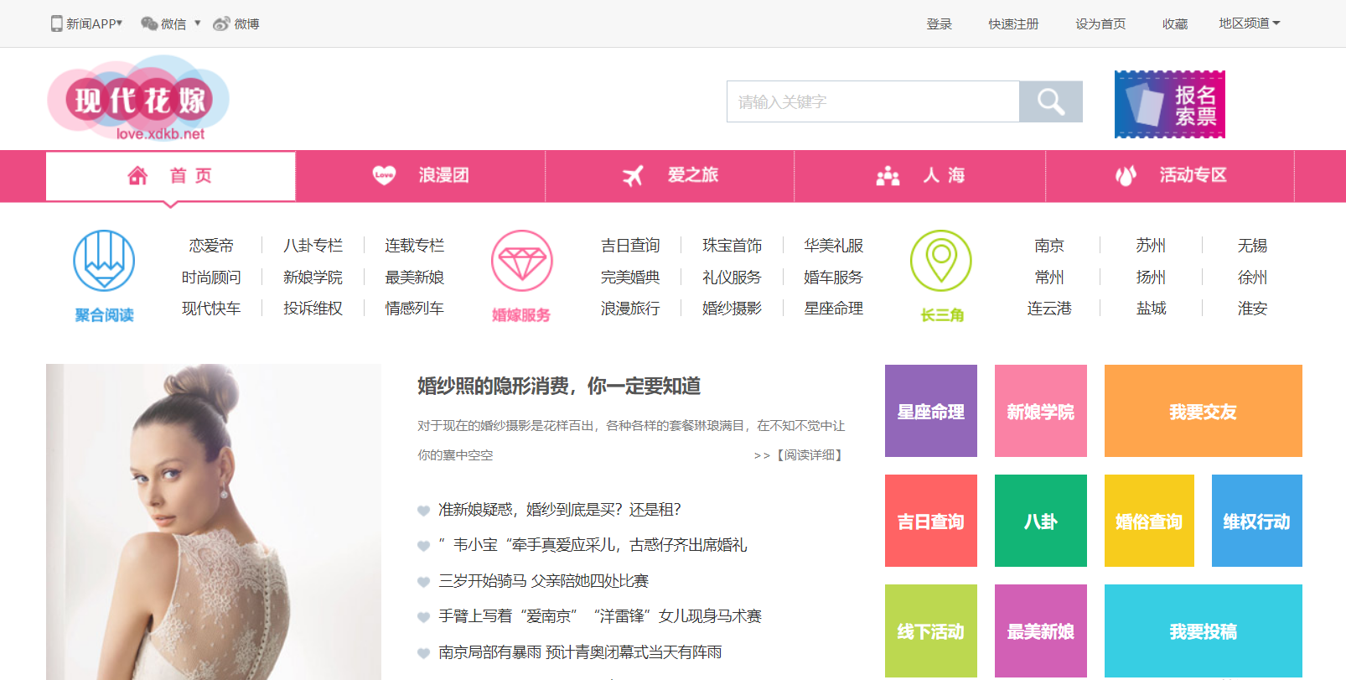Click the bride photo thumbnail
This screenshot has height=680, width=1346.
point(213,522)
